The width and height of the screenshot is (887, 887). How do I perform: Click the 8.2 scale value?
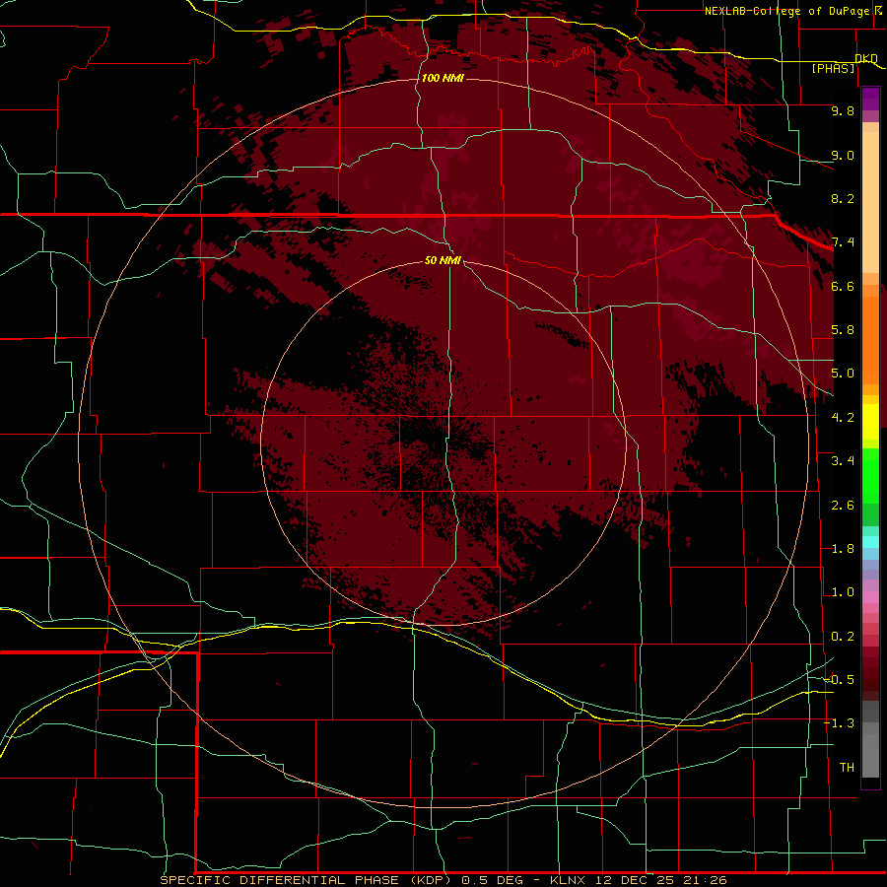[x=843, y=198]
